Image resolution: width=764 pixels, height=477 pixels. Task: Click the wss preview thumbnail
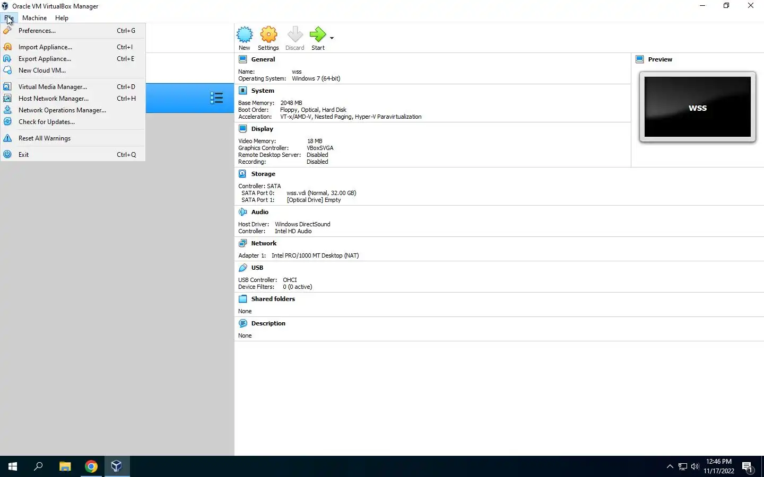tap(697, 107)
